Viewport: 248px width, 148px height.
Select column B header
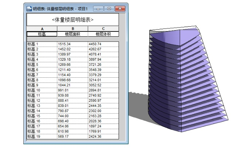point(72,28)
